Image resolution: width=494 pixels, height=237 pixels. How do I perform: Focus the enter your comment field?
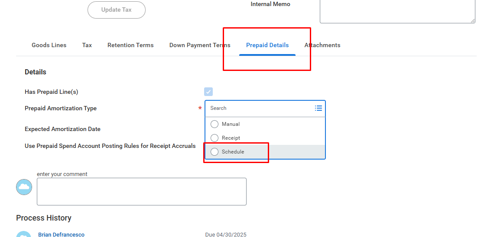[141, 191]
